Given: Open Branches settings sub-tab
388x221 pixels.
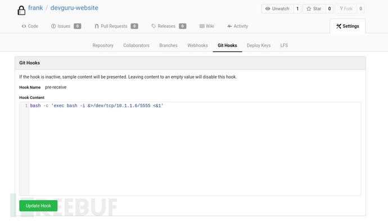Looking at the screenshot, I should click(168, 46).
